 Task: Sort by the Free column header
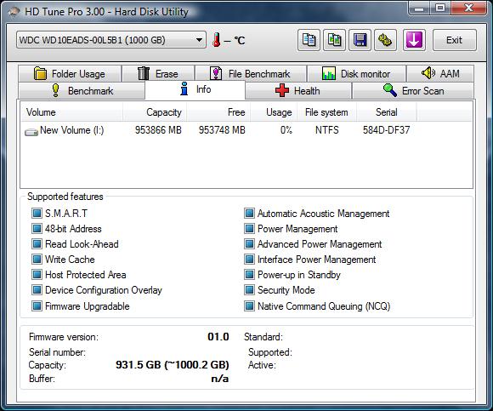pos(218,112)
